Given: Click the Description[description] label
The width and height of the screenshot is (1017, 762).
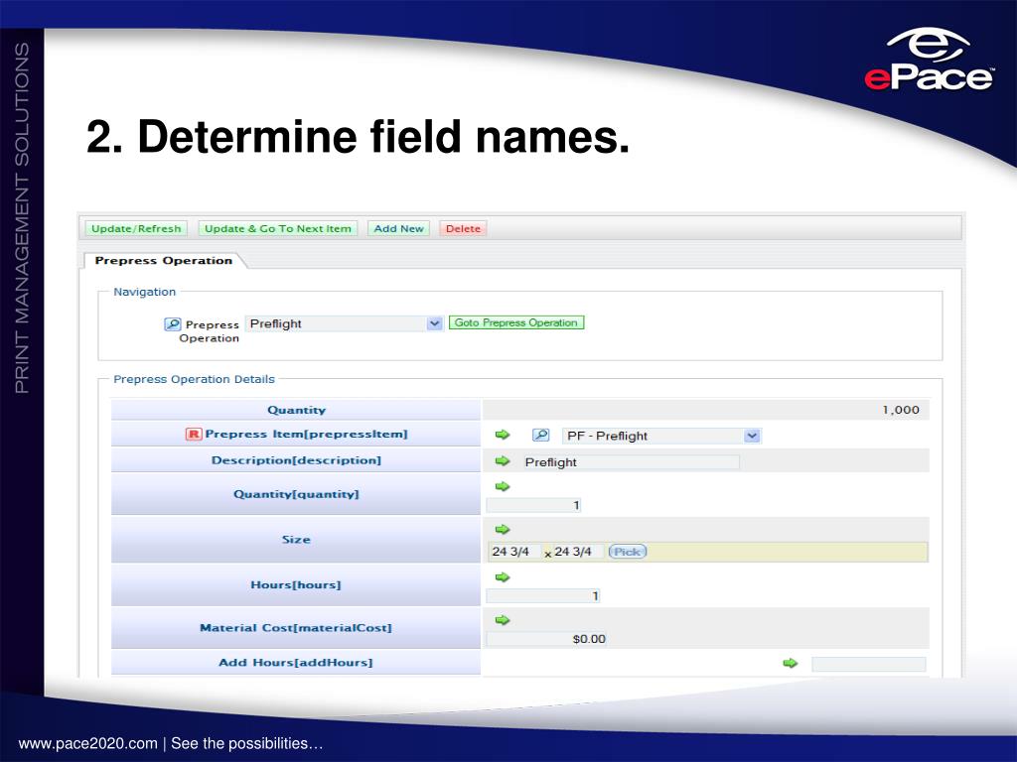Looking at the screenshot, I should pos(296,460).
